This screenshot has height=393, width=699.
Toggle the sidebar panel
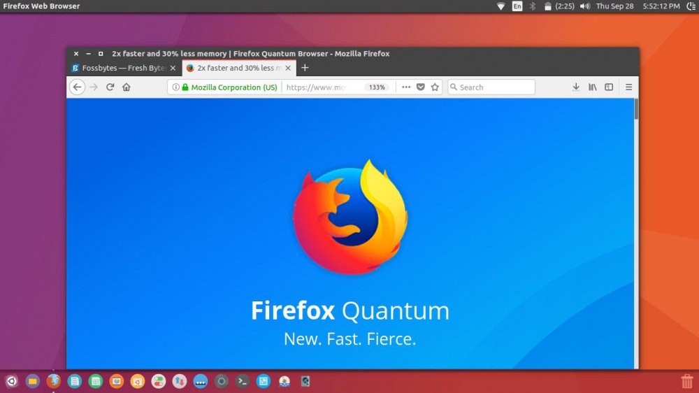pos(609,87)
